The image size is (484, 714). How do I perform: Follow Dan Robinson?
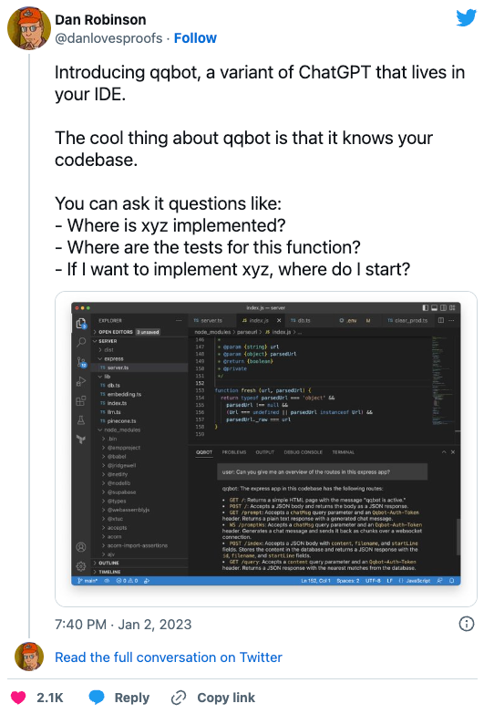[195, 38]
